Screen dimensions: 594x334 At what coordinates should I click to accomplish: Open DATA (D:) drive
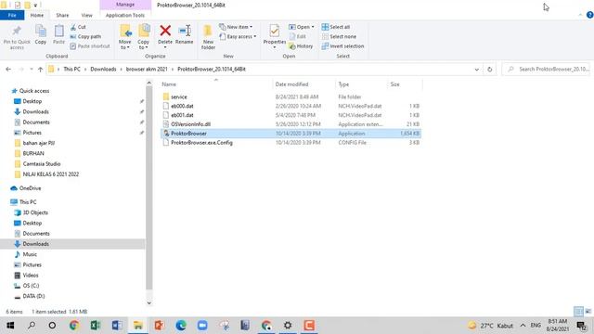pyautogui.click(x=33, y=296)
